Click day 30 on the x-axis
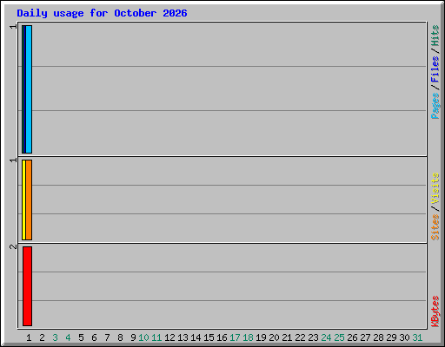Image resolution: width=445 pixels, height=347 pixels. [404, 337]
